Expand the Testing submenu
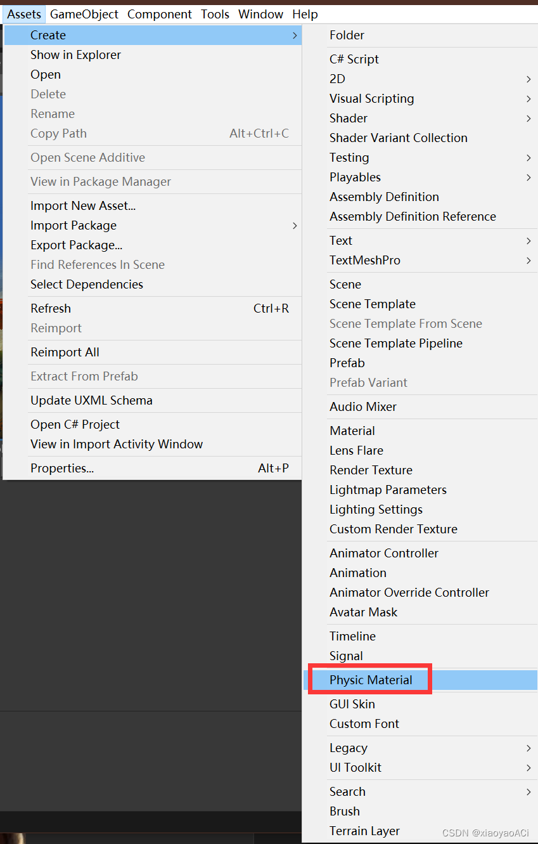538x844 pixels. click(x=420, y=157)
